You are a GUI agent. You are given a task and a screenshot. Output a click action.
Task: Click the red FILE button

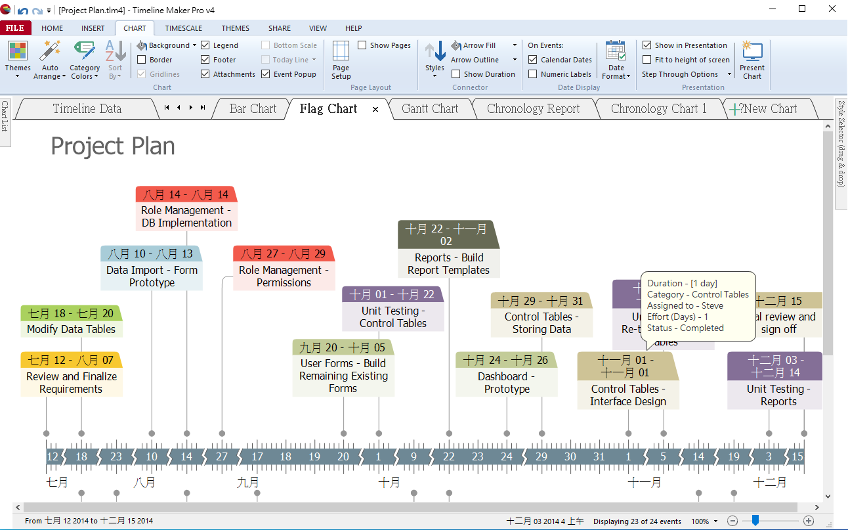pyautogui.click(x=15, y=28)
